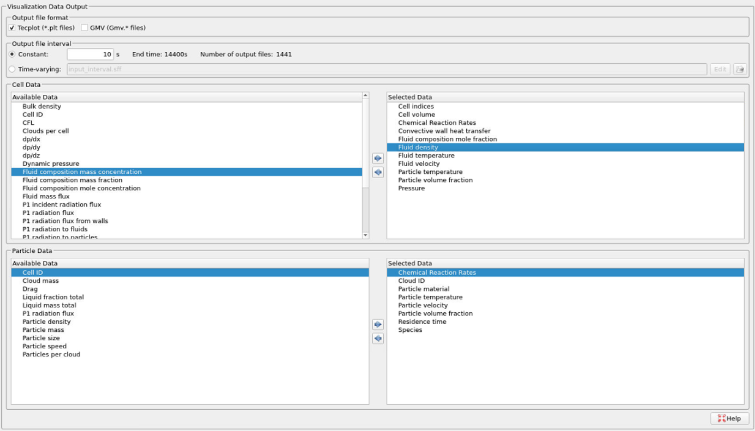Open the Help button
The width and height of the screenshot is (755, 431).
(729, 418)
